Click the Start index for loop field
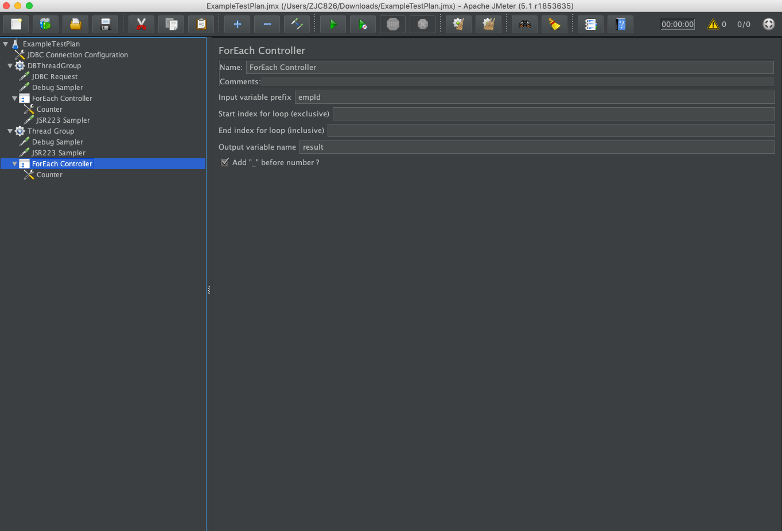The width and height of the screenshot is (782, 531). point(554,114)
